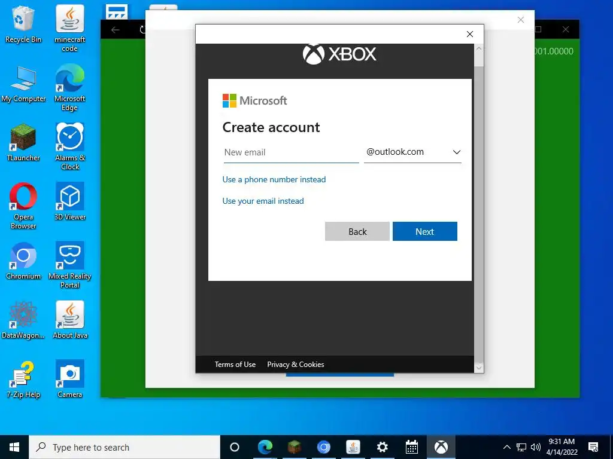Image resolution: width=613 pixels, height=459 pixels.
Task: Open Cortana circle on taskbar
Action: 235,447
